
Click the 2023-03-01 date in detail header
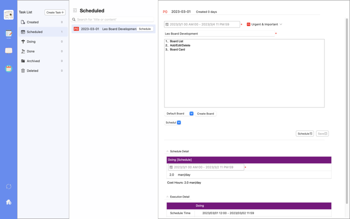181,11
